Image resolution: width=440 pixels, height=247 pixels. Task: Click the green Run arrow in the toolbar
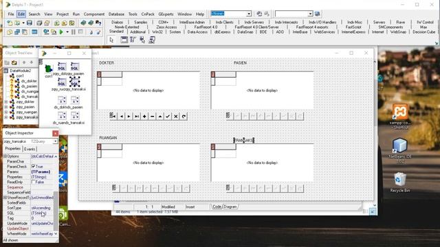pos(61,32)
